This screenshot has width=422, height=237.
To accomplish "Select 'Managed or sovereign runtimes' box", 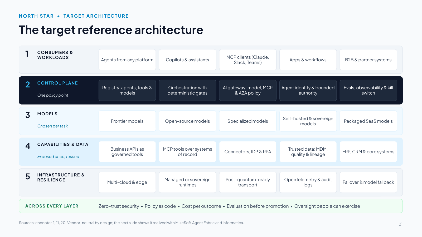I will 187,182.
